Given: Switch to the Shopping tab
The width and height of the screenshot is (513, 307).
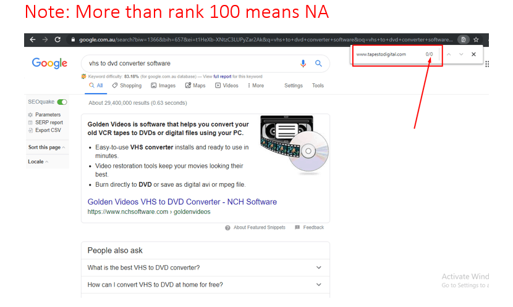Looking at the screenshot, I should [x=127, y=86].
